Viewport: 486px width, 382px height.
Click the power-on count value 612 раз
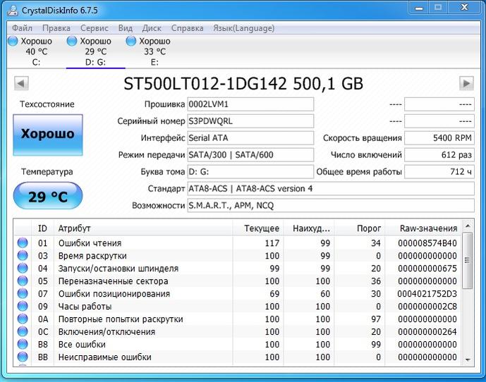(439, 155)
